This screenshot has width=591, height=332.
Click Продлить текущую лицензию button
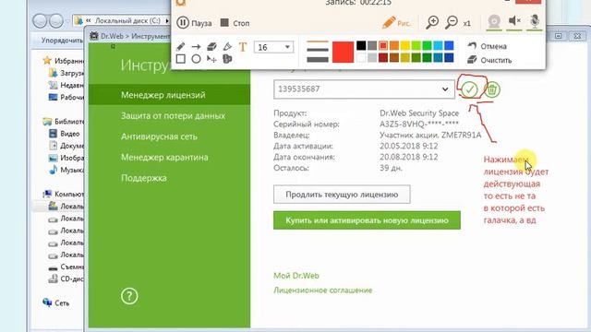point(342,195)
